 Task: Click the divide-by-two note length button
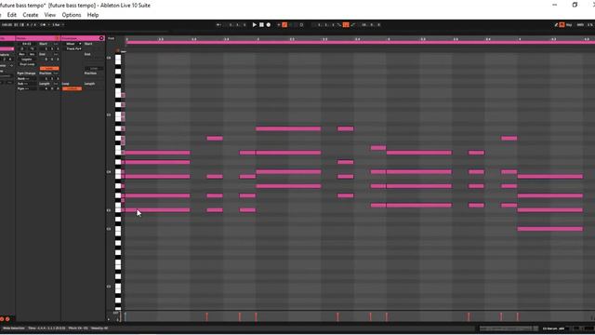point(22,48)
